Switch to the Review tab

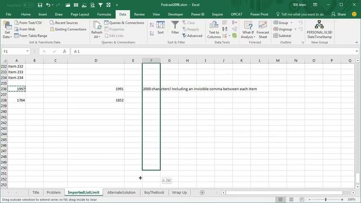pyautogui.click(x=139, y=14)
